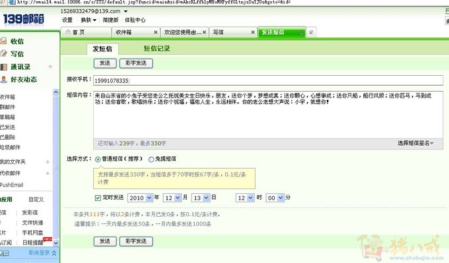
Task: Open the 选择短信签名 dropdown
Action: pos(415,143)
